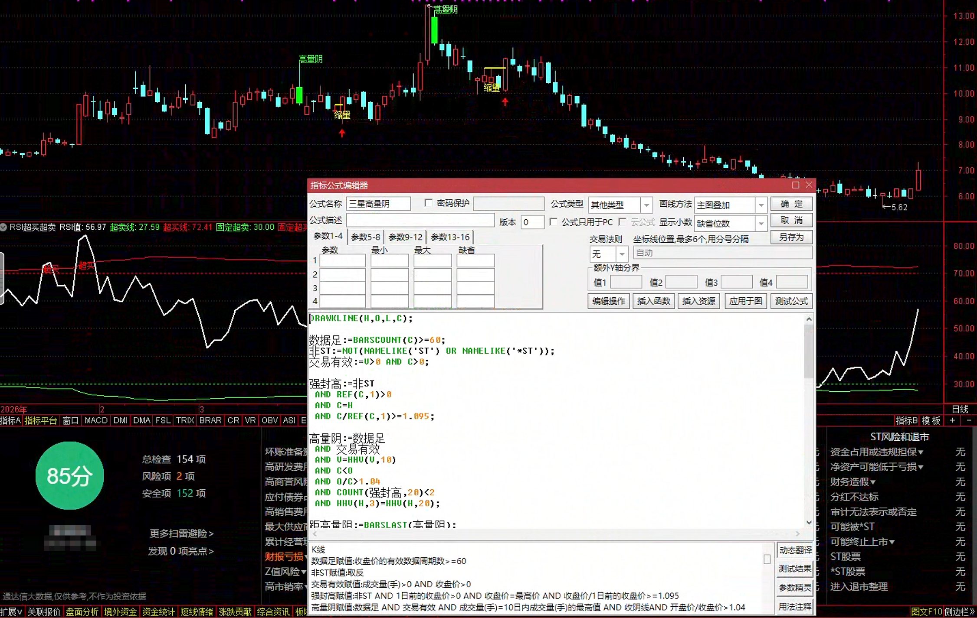Screen dimensions: 977x618
Task: Maximize the 指标公式编辑器 dialog
Action: [x=796, y=185]
